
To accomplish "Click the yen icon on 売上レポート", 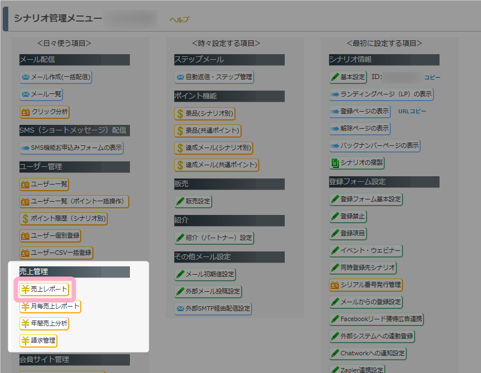I will pos(25,289).
